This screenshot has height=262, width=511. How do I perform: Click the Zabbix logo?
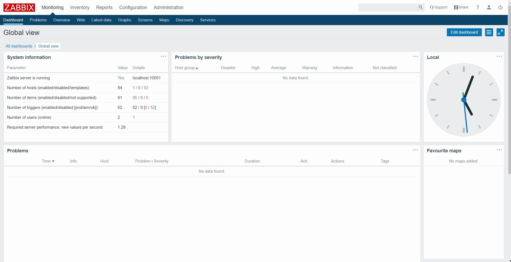(x=19, y=7)
